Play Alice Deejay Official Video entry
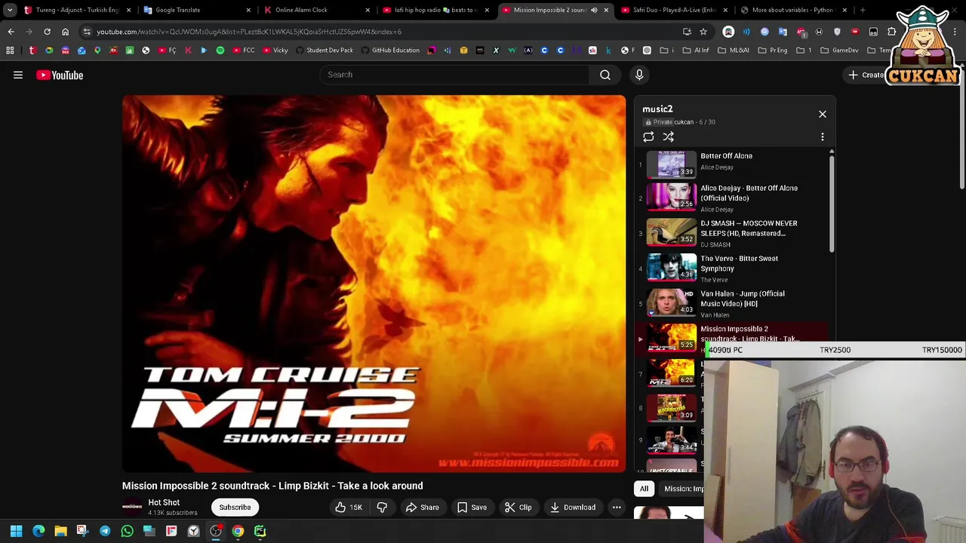Screen dimensions: 966x543 click(732, 198)
